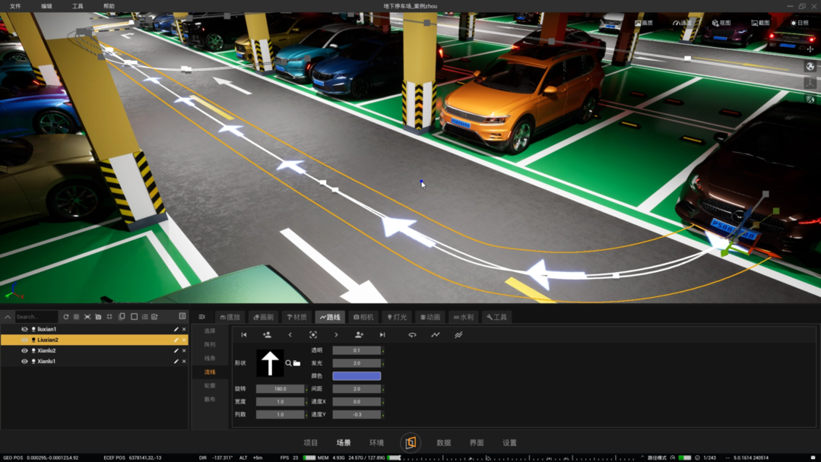
Task: Select the 环境 environment section
Action: (x=376, y=443)
